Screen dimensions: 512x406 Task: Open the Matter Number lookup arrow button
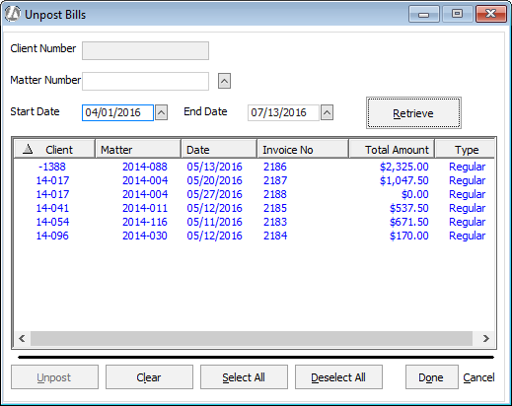pyautogui.click(x=224, y=81)
